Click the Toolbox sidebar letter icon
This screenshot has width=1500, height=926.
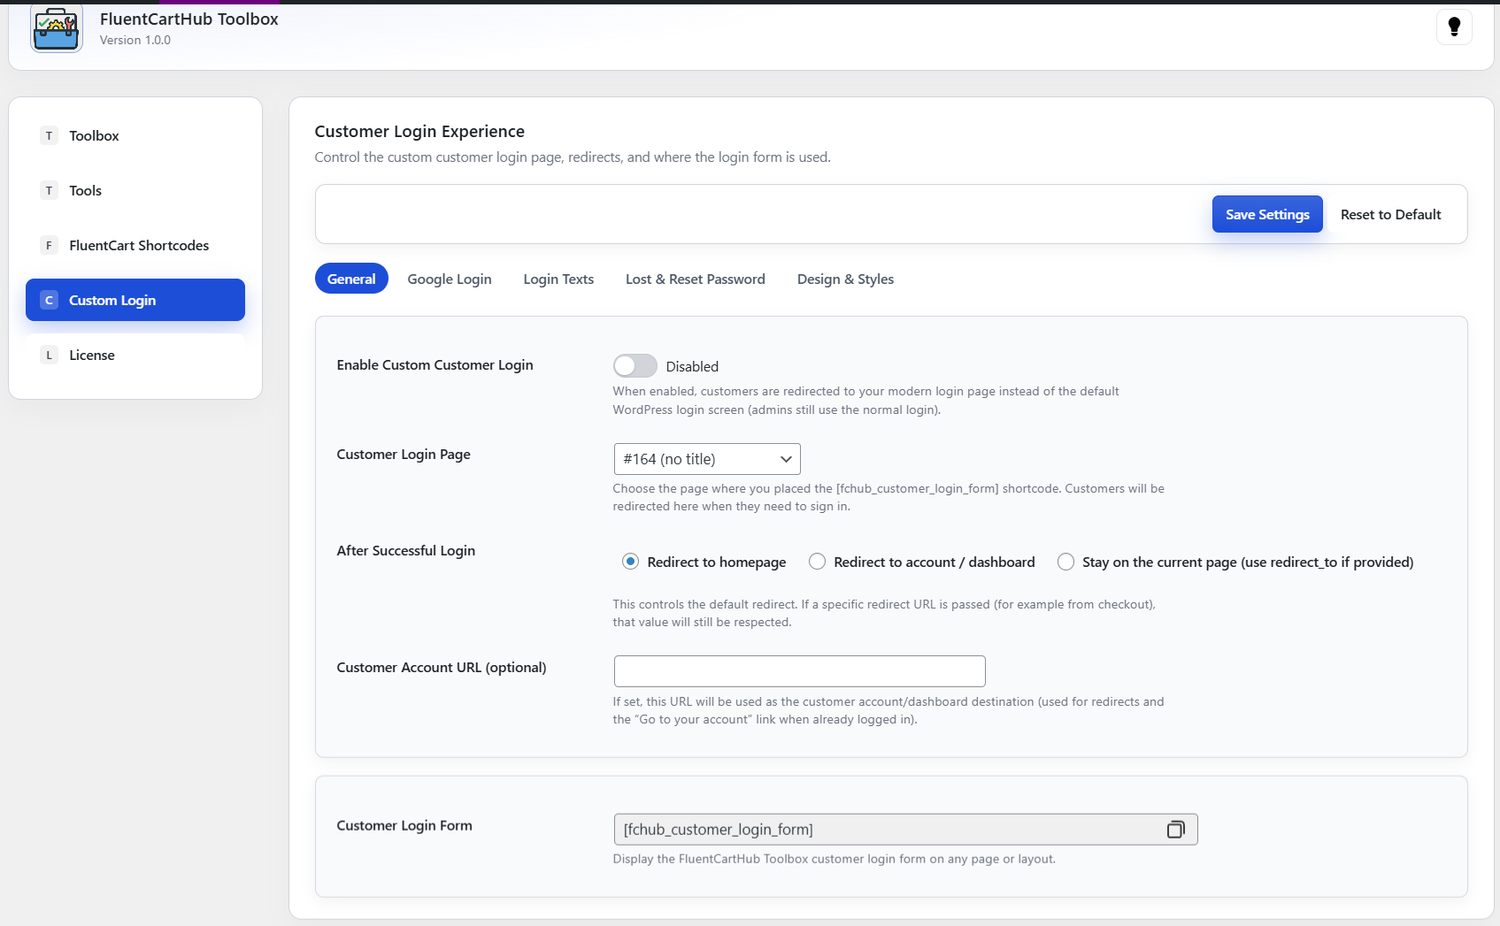tap(49, 136)
